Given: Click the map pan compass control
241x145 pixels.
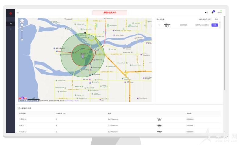Looking at the screenshot, I should (22, 21).
